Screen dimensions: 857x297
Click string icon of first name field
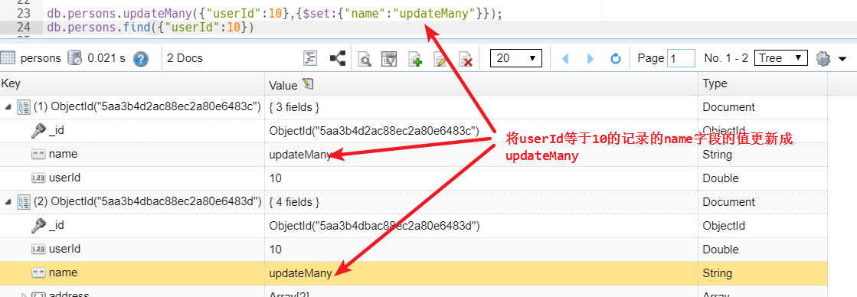click(38, 155)
